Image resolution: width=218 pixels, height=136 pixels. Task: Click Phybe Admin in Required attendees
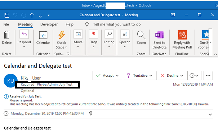[x=47, y=85]
